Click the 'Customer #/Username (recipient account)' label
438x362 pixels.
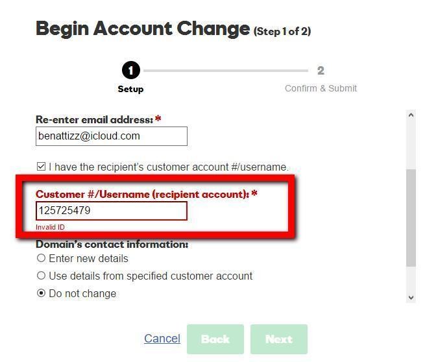pyautogui.click(x=142, y=194)
